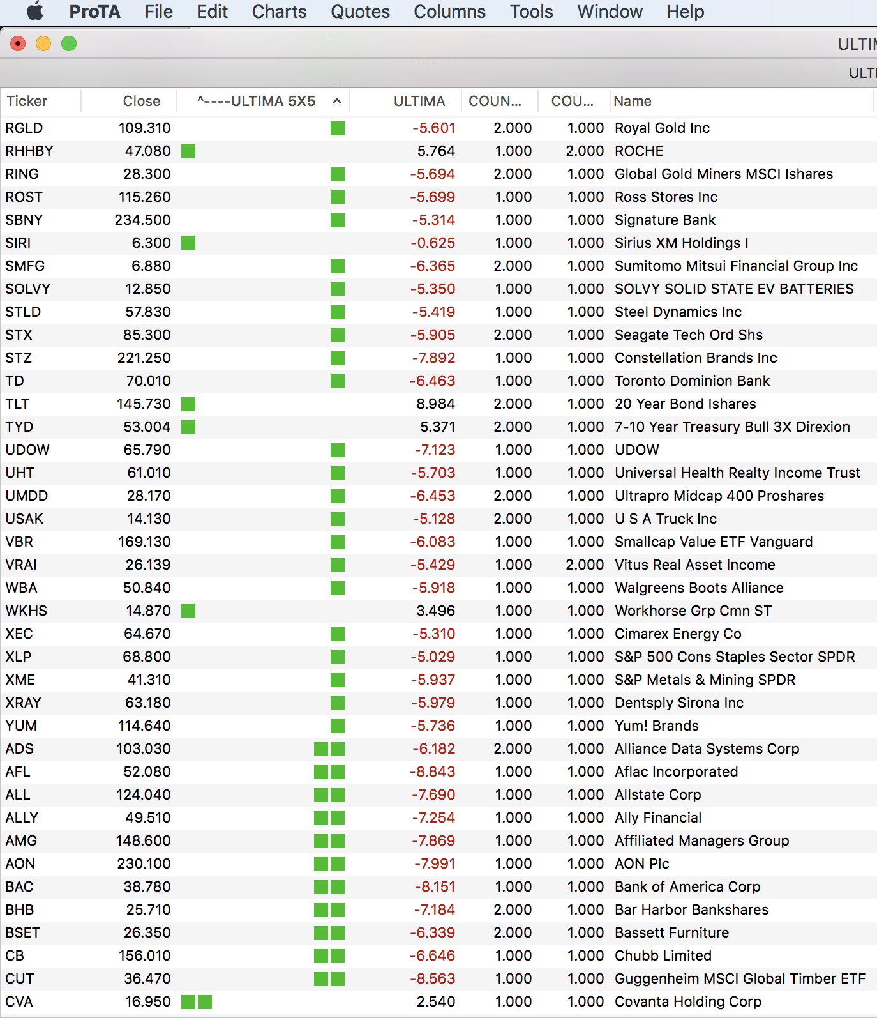The height and width of the screenshot is (1018, 877).
Task: Sort by the first COUN... column header
Action: (x=500, y=101)
